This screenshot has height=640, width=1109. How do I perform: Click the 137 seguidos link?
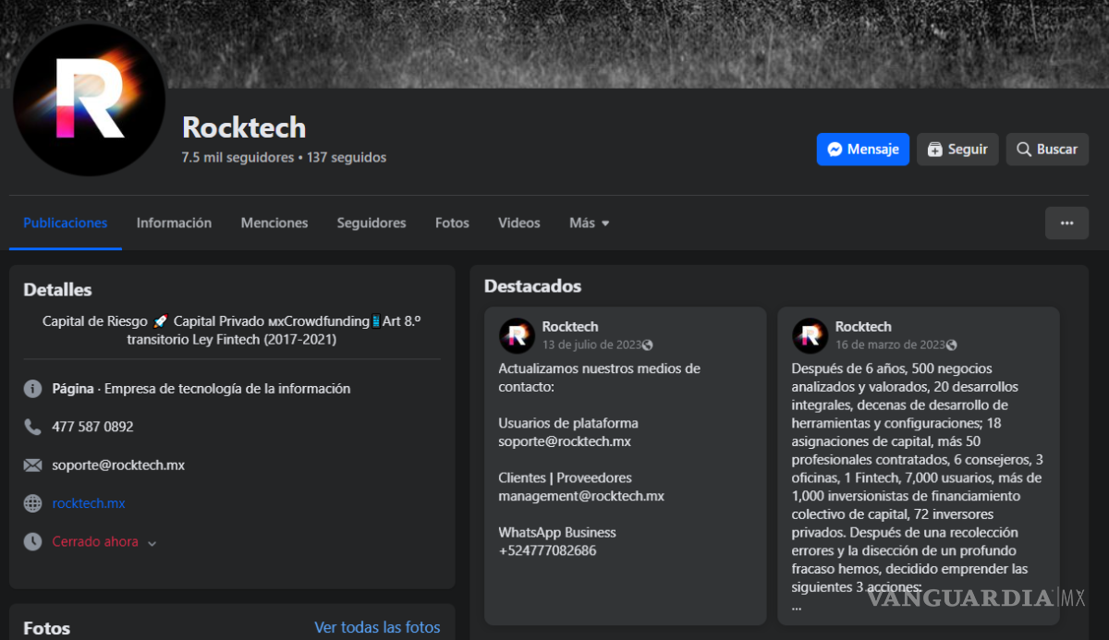click(347, 157)
